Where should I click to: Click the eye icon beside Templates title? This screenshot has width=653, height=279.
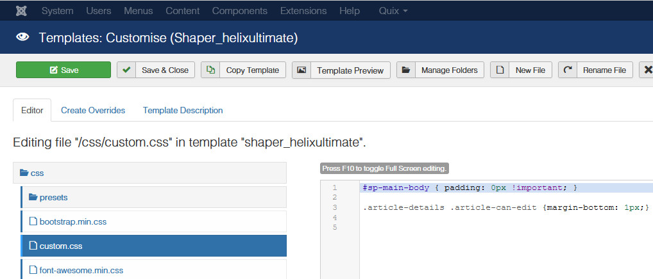coord(22,38)
